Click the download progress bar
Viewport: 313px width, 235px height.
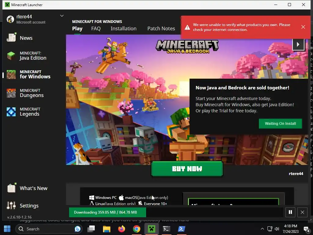click(176, 212)
